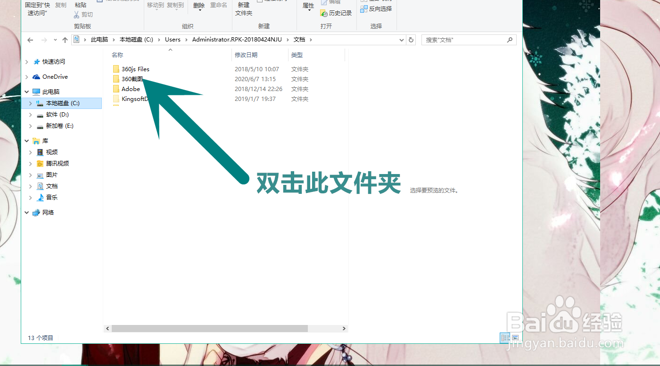The width and height of the screenshot is (660, 366).
Task: Click the search magnifier icon
Action: point(510,40)
